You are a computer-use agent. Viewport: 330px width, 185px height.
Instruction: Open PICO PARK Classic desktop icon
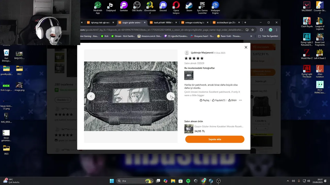coord(320,87)
